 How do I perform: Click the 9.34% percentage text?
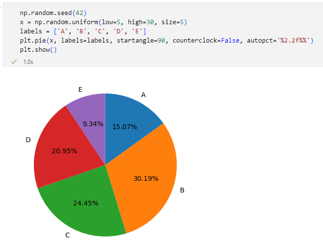[x=93, y=124]
